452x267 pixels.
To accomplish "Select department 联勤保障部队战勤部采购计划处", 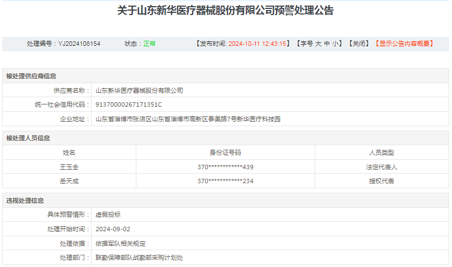I will (139, 258).
